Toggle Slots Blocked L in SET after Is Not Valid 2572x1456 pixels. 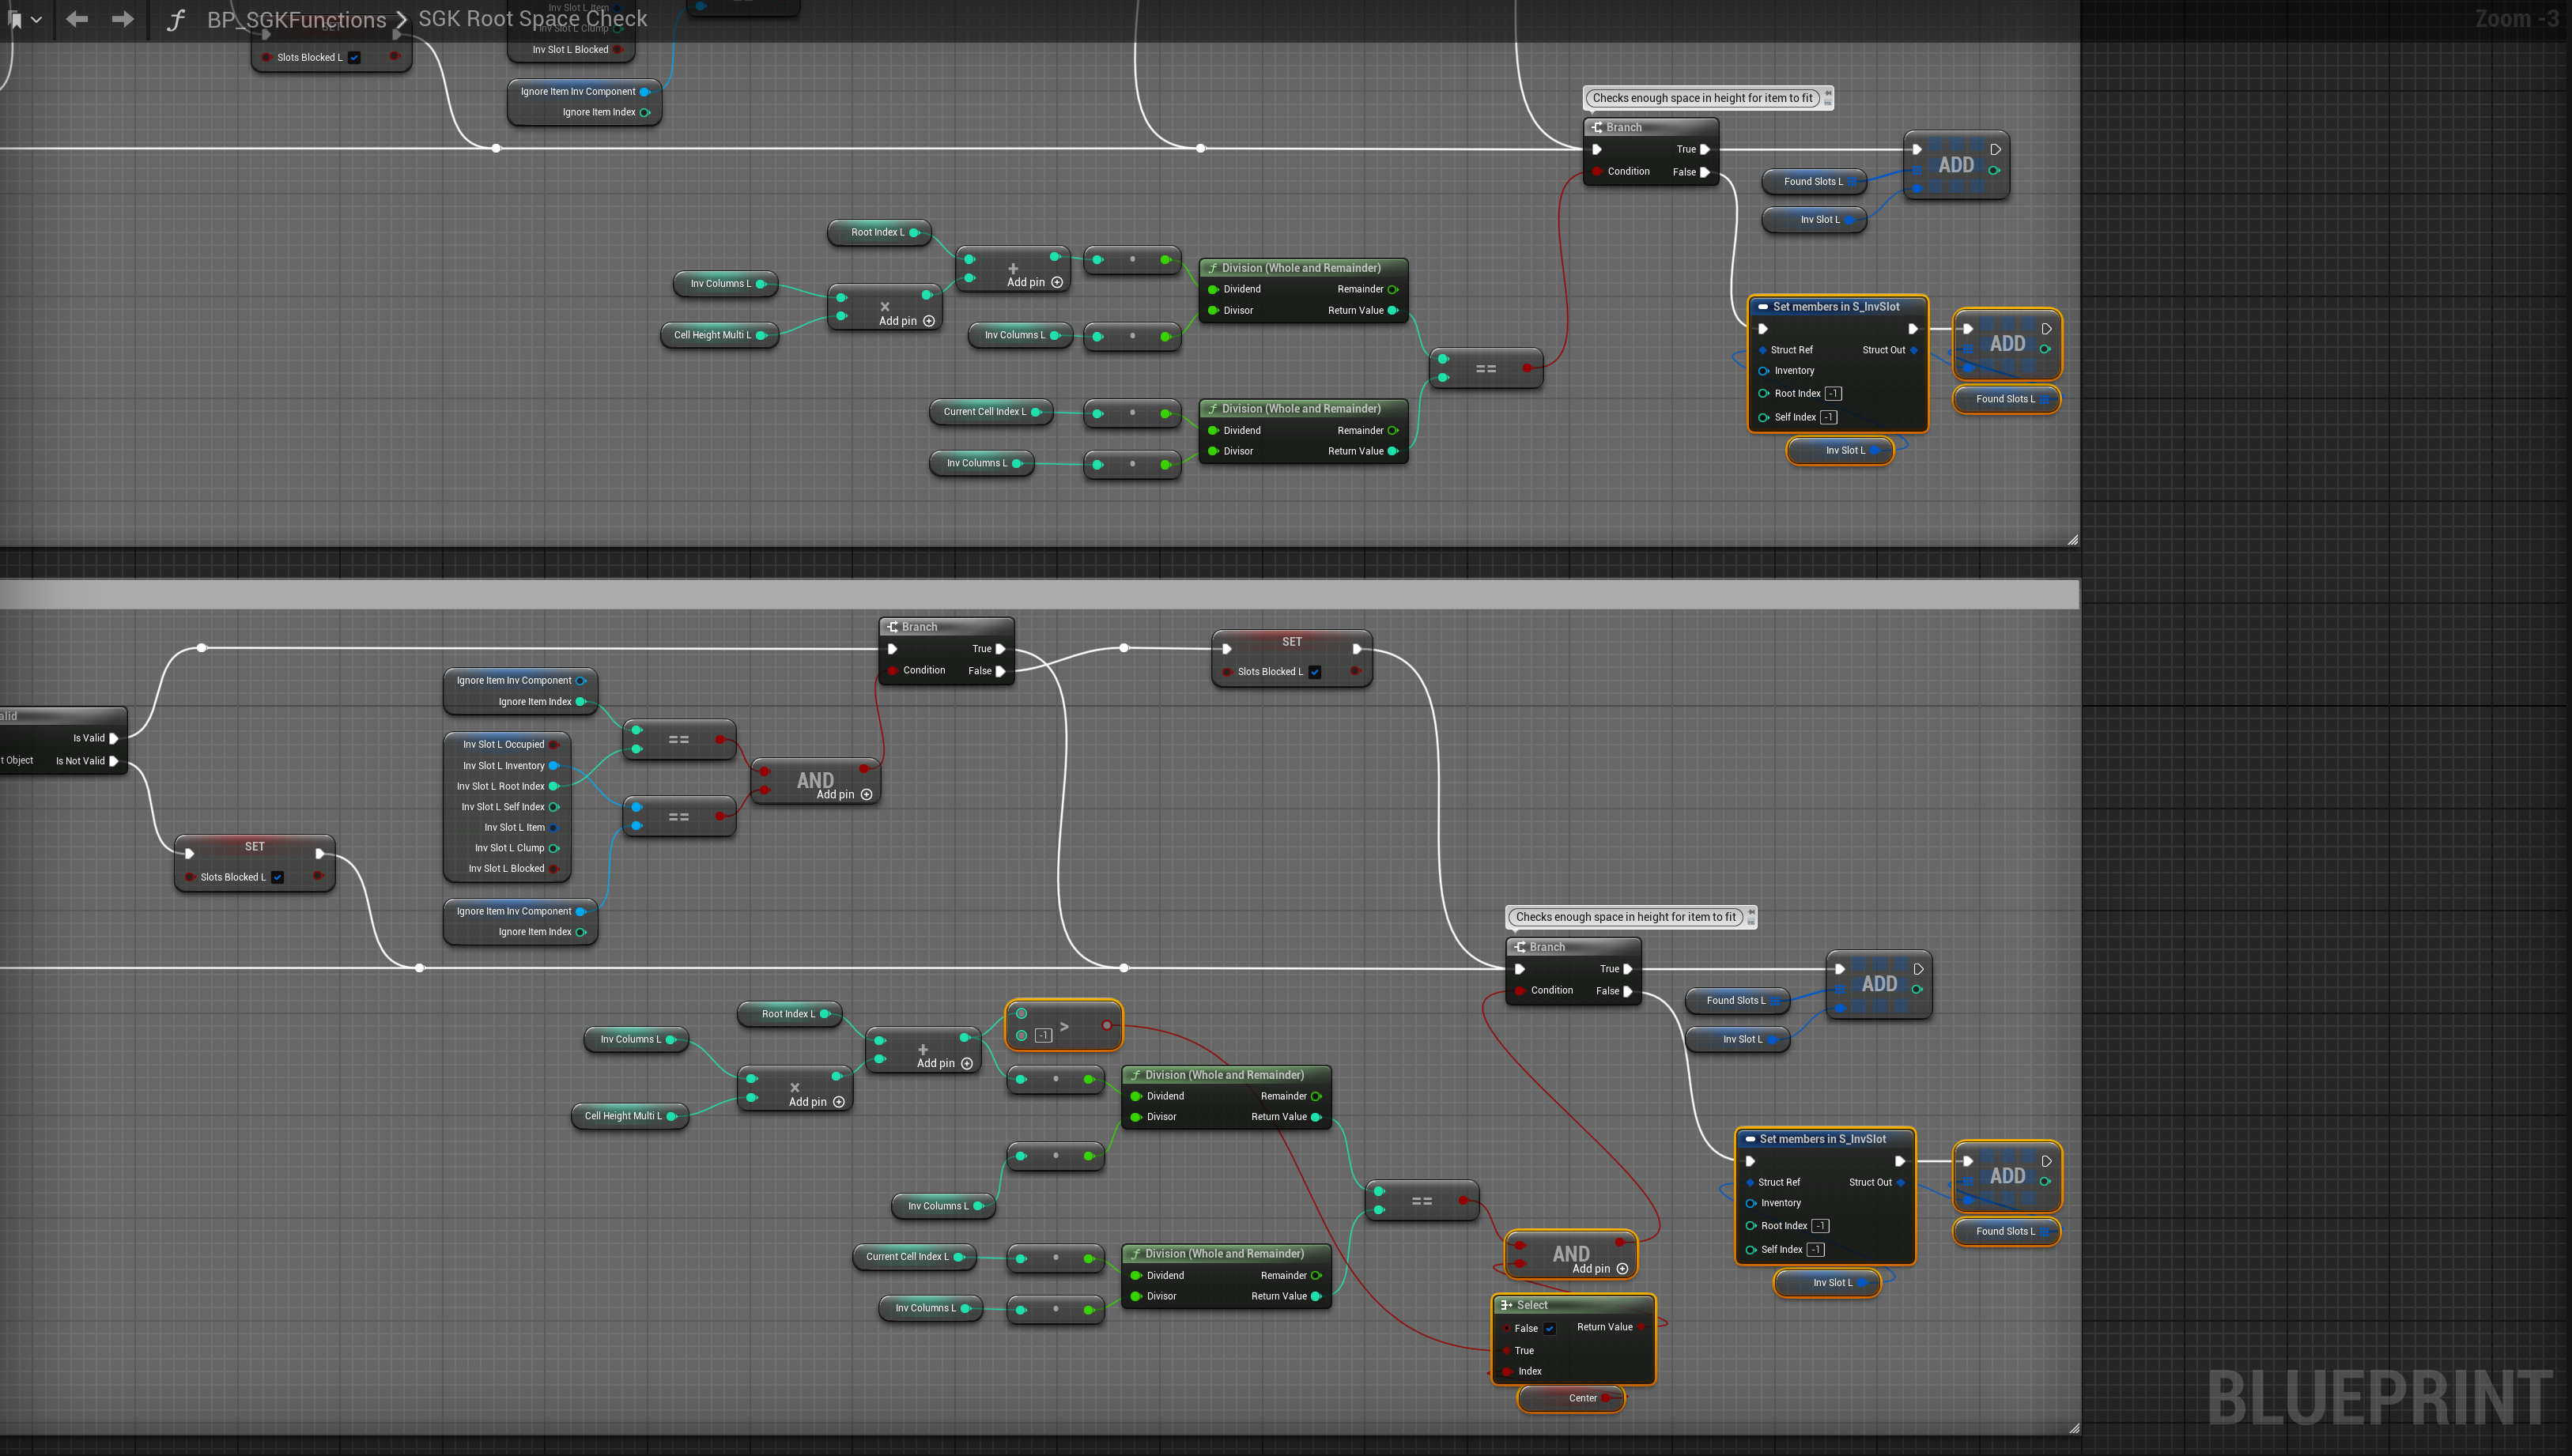pos(278,877)
